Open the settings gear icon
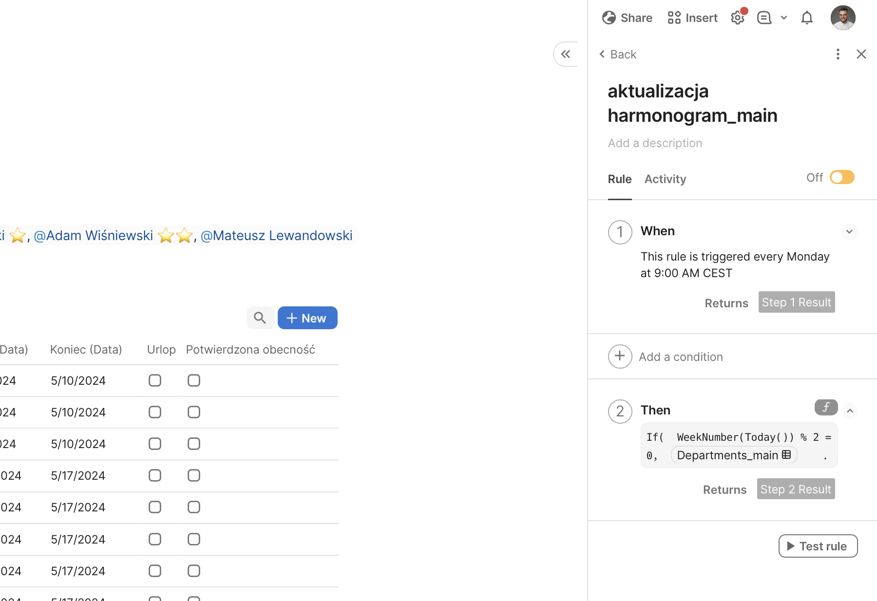The height and width of the screenshot is (601, 877). pos(737,18)
